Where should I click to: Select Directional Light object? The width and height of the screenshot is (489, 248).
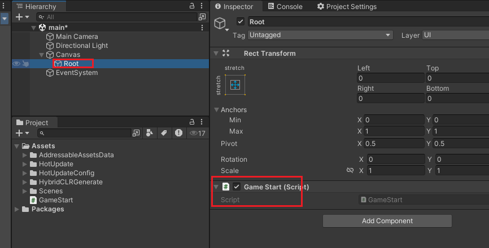point(82,46)
